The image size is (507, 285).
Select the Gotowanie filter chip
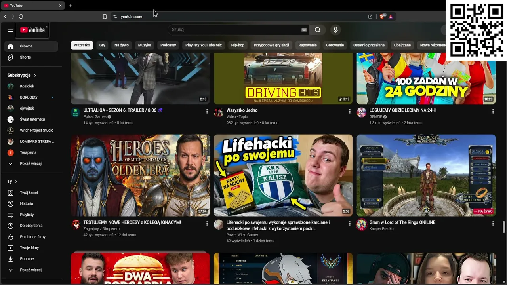tap(335, 45)
